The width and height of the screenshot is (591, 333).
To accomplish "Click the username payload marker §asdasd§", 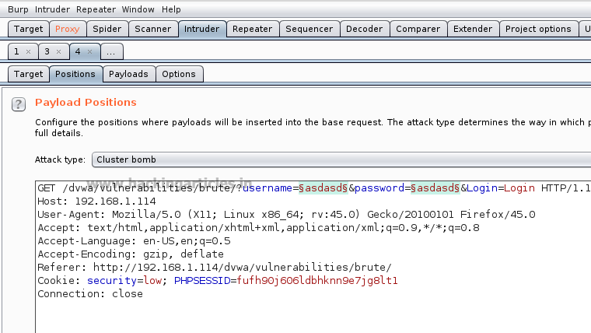I will pyautogui.click(x=323, y=188).
